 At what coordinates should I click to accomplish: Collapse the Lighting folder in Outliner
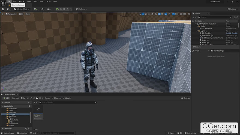197,31
